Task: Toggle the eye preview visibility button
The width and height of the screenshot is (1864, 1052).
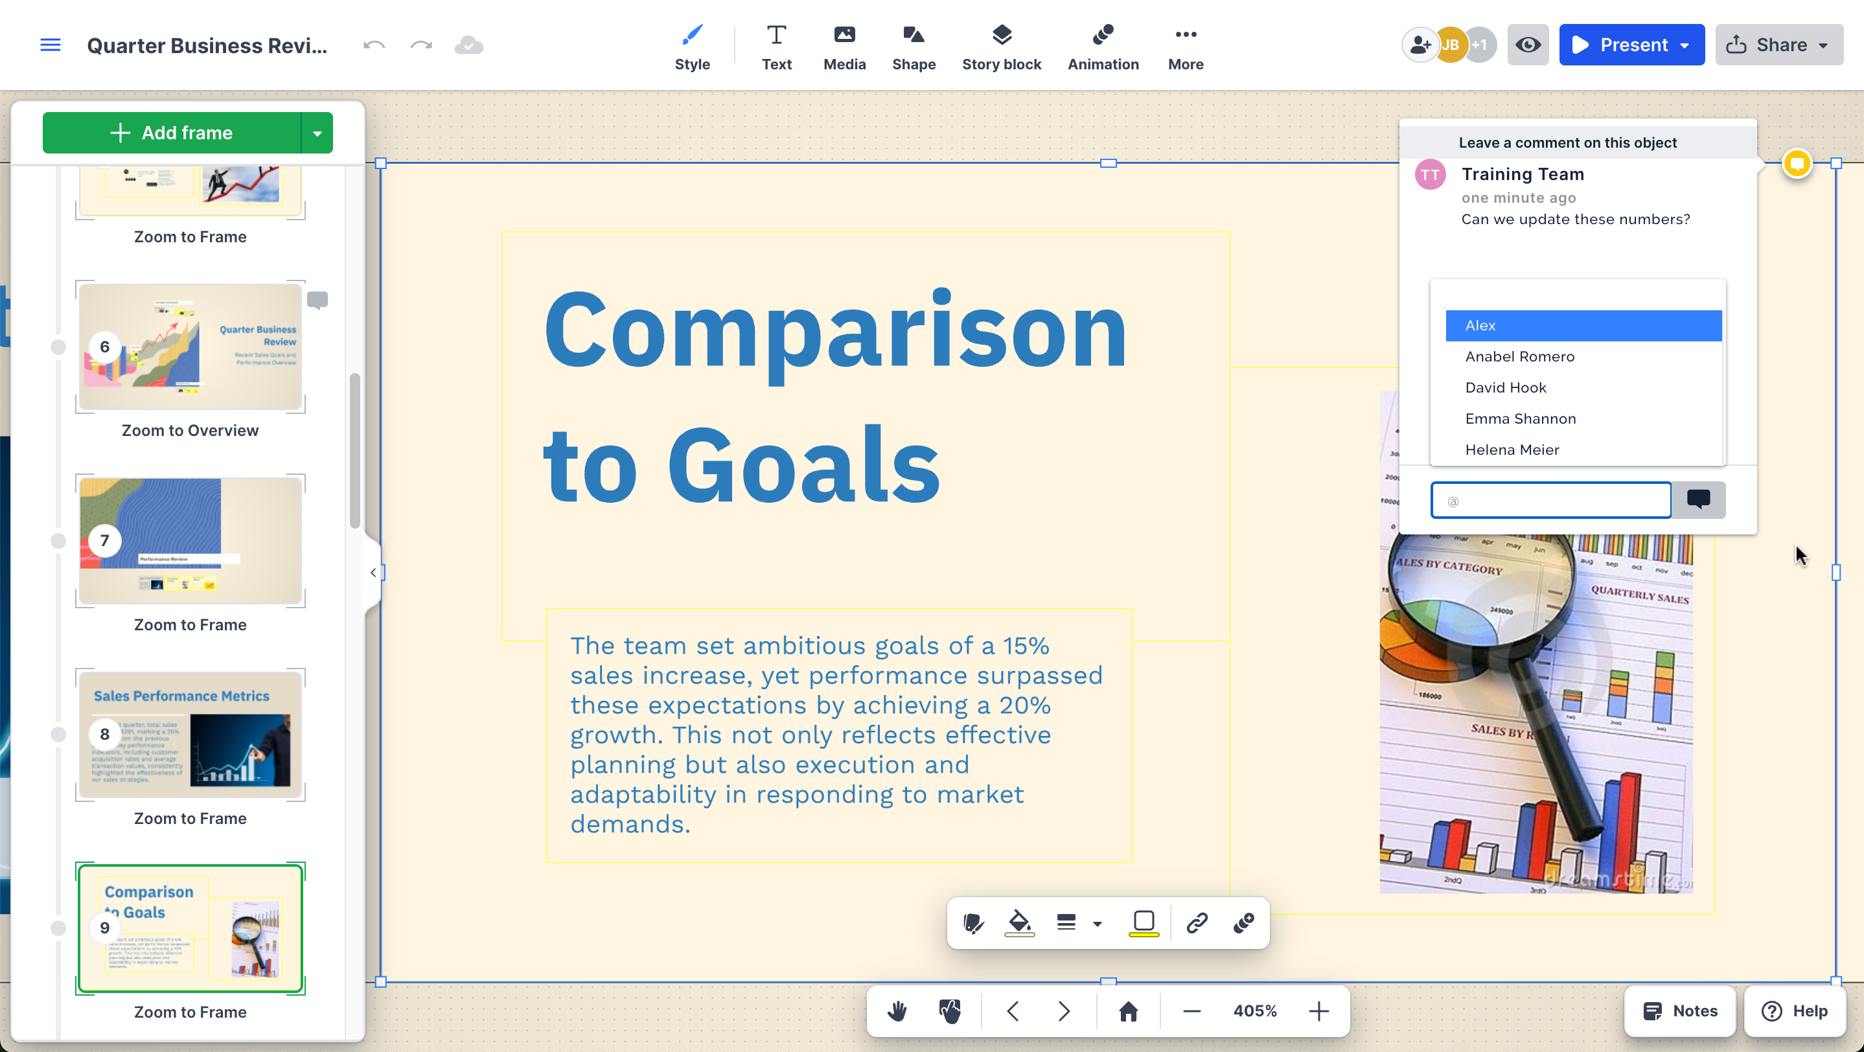Action: click(x=1528, y=45)
